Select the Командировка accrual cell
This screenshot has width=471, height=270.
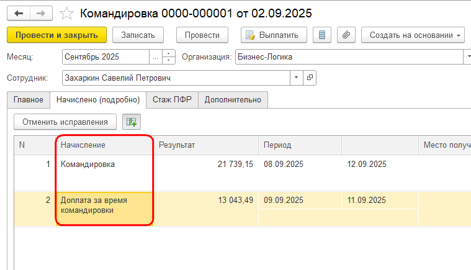point(104,173)
